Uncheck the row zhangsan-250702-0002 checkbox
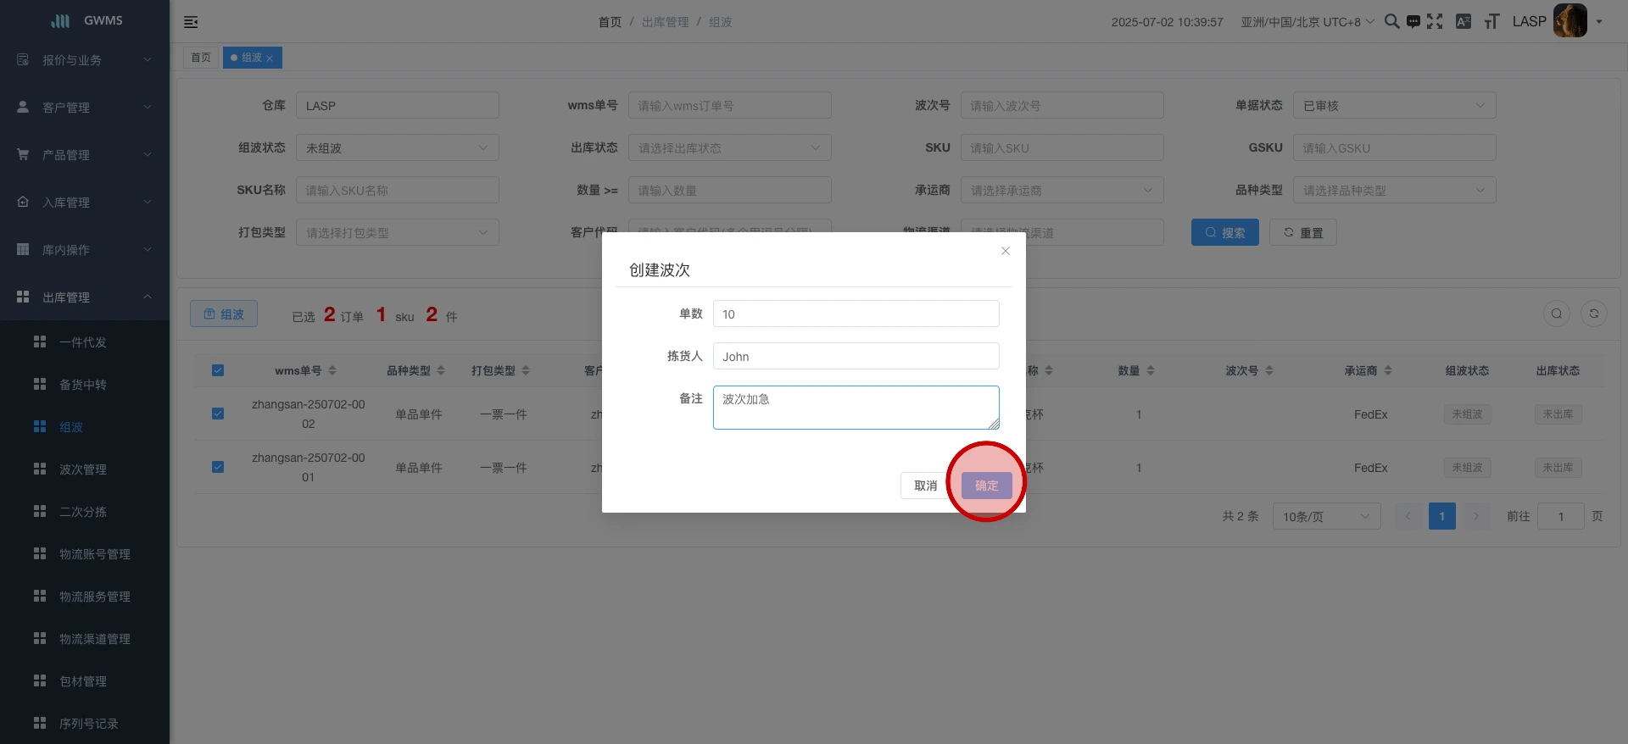Viewport: 1628px width, 744px height. click(x=218, y=414)
